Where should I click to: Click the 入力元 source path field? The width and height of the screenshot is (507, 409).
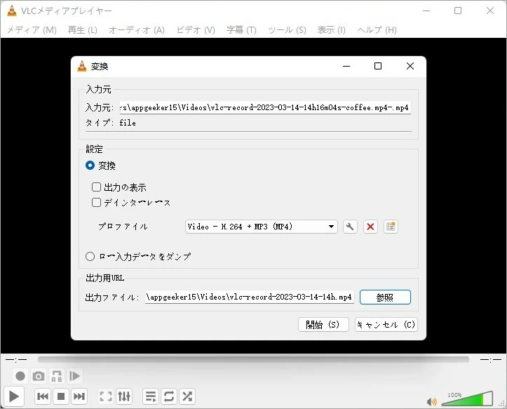265,107
